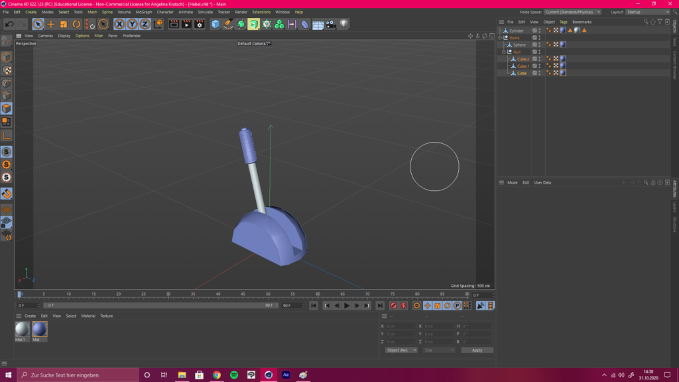Select the blue Mat material swatch

[x=39, y=329]
